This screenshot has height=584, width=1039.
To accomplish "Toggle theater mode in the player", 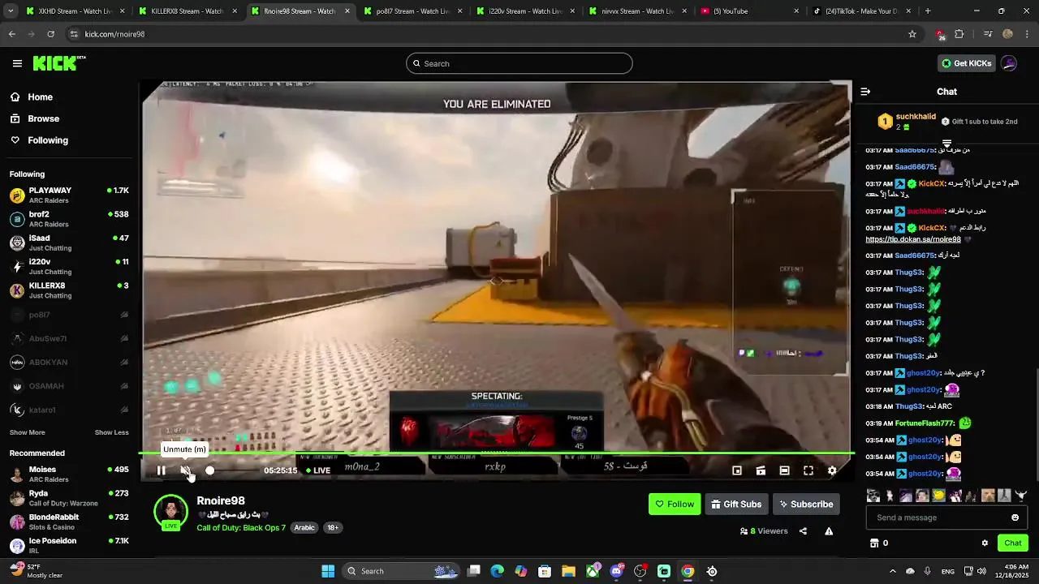I will point(784,470).
